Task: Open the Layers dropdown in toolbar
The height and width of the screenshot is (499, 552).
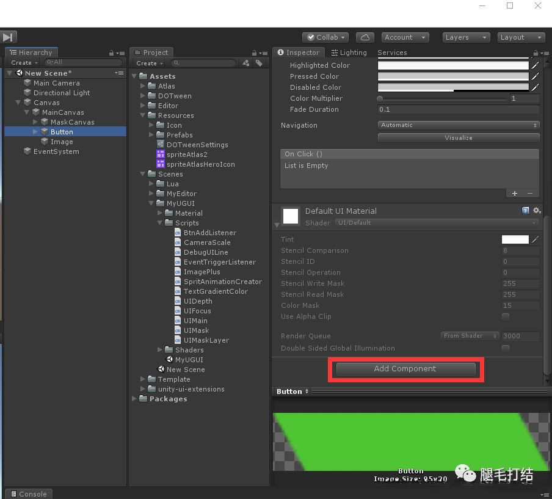Action: [x=466, y=37]
